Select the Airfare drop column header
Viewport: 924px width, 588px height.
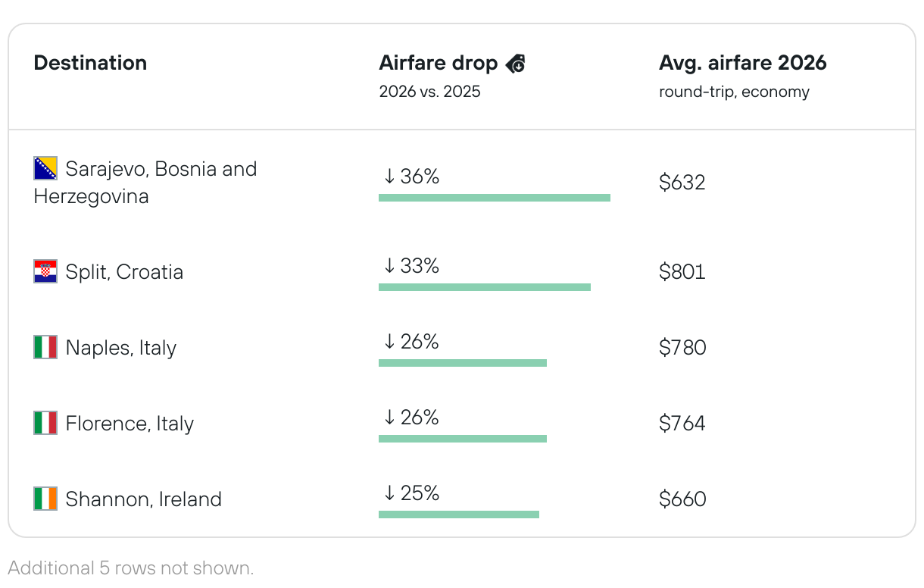click(439, 63)
